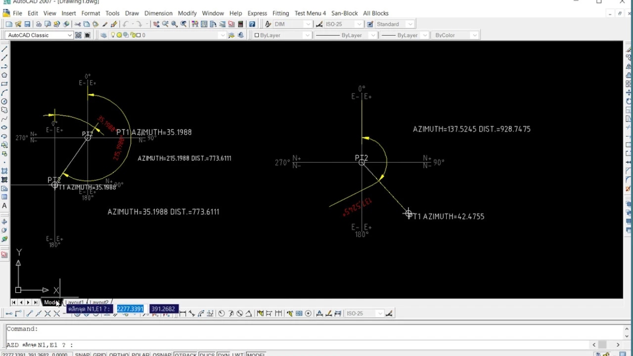Open the ByLayer linetype dropdown
This screenshot has height=356, width=633.
(x=345, y=35)
